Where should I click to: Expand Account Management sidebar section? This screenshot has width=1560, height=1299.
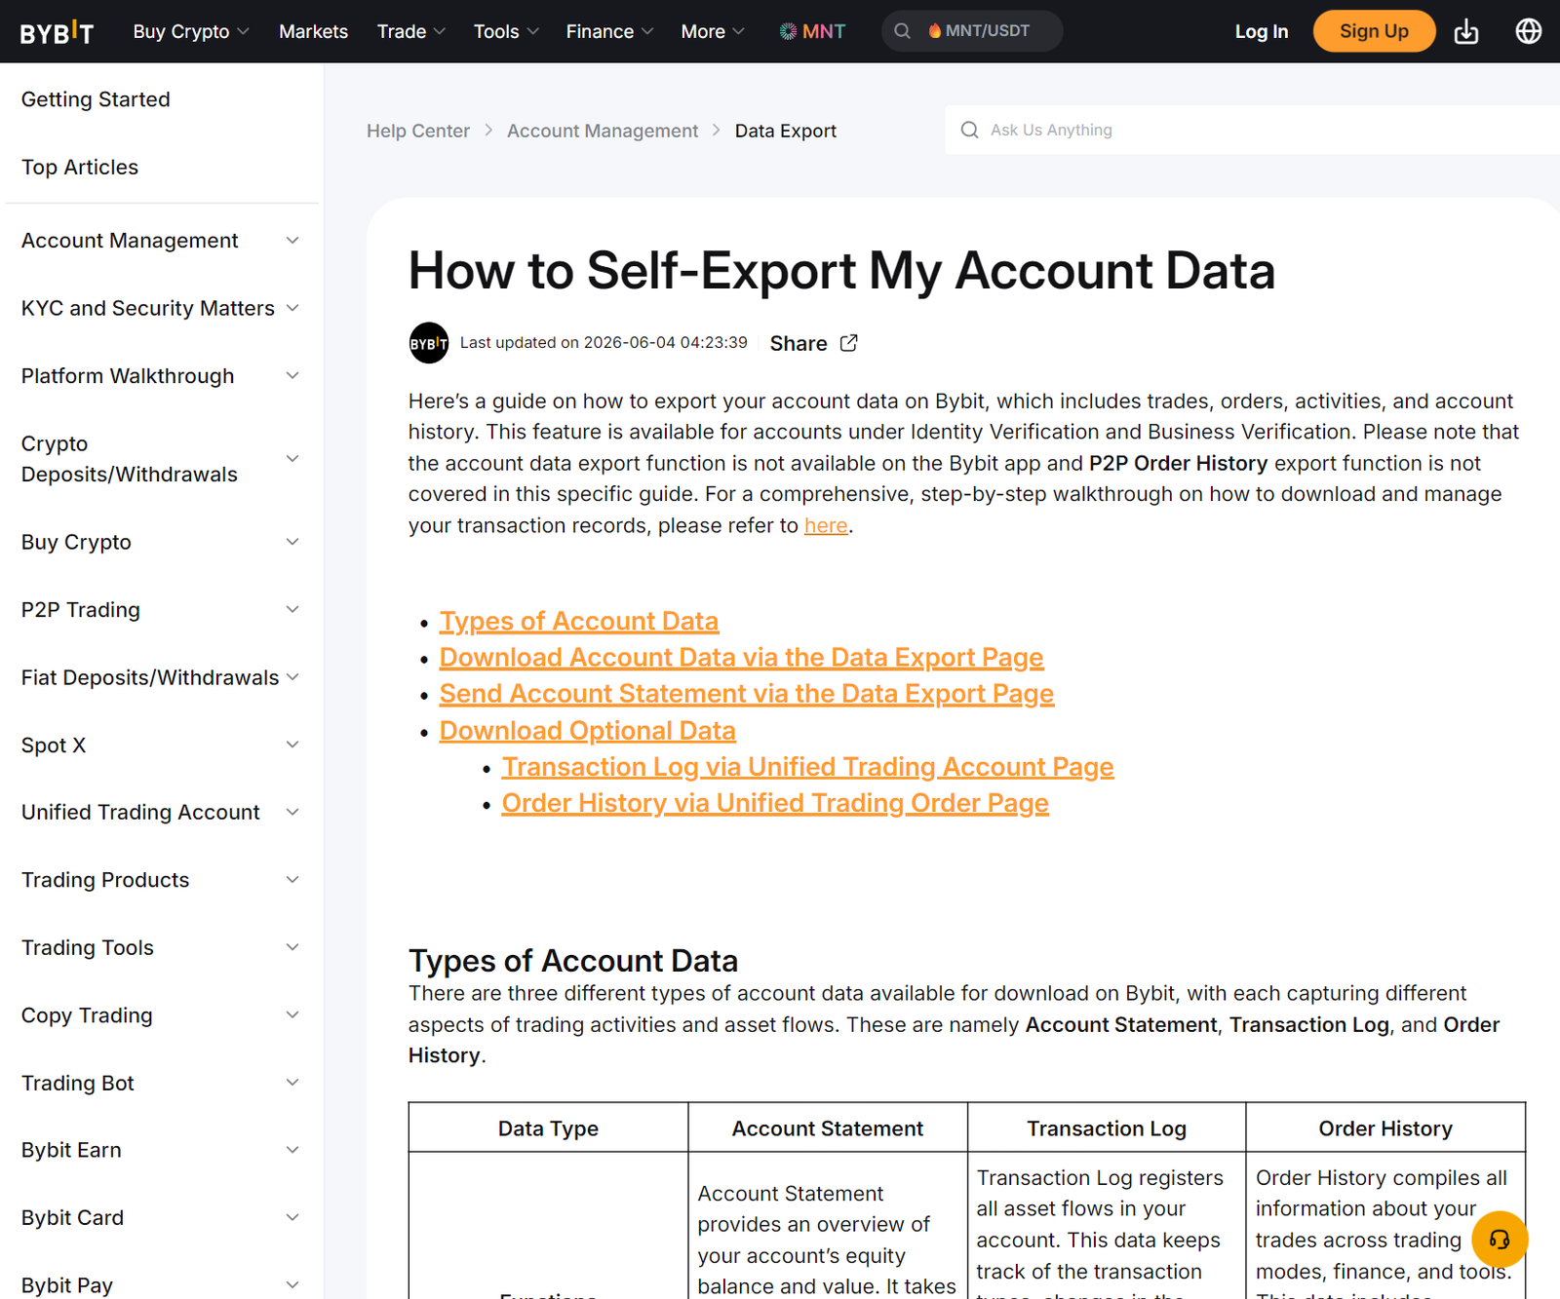(x=160, y=241)
